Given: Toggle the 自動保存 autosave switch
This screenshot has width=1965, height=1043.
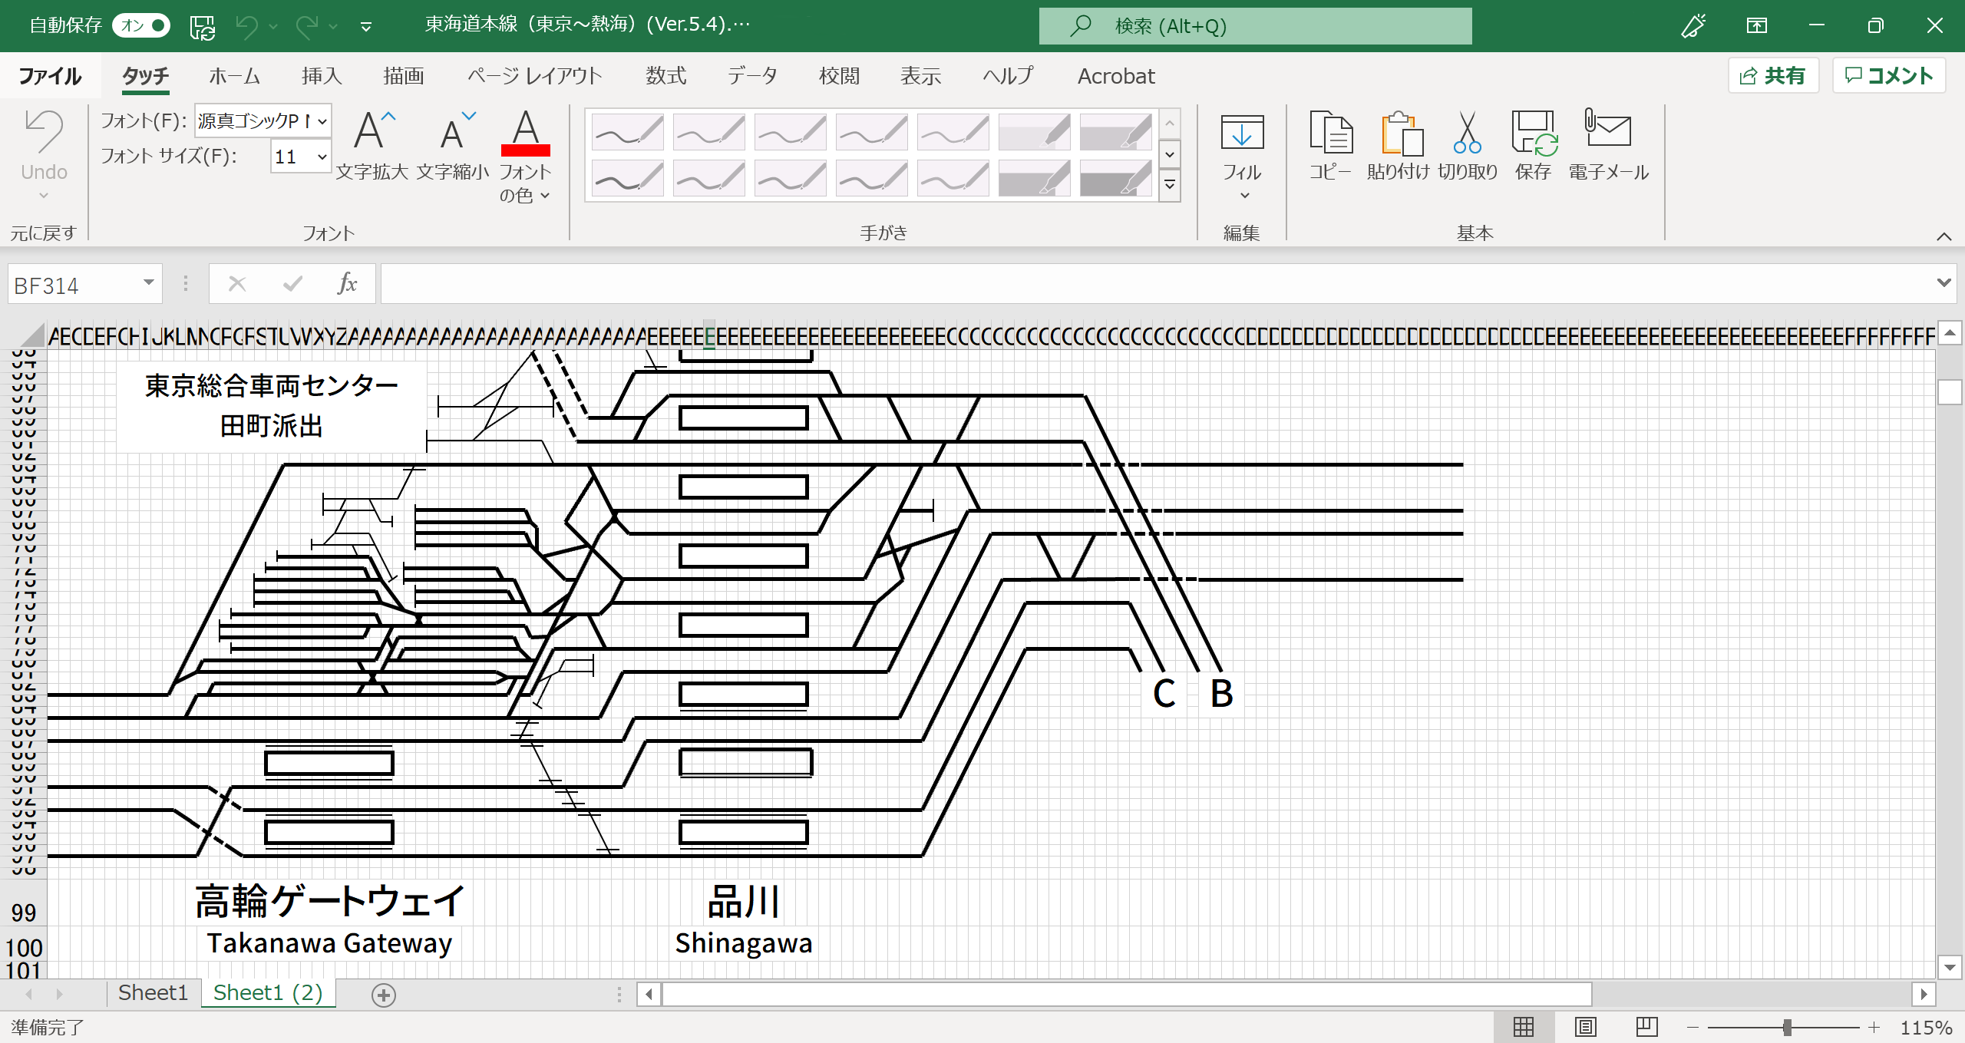Looking at the screenshot, I should click(142, 25).
